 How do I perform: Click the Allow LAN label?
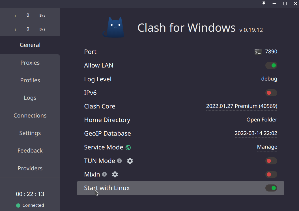point(99,65)
